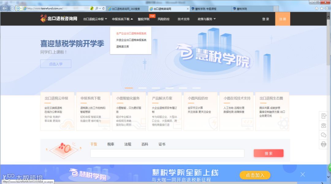Switch to the 出口退税咨询网_360搜索 browser tab
This screenshot has width=331, height=184.
tap(127, 9)
